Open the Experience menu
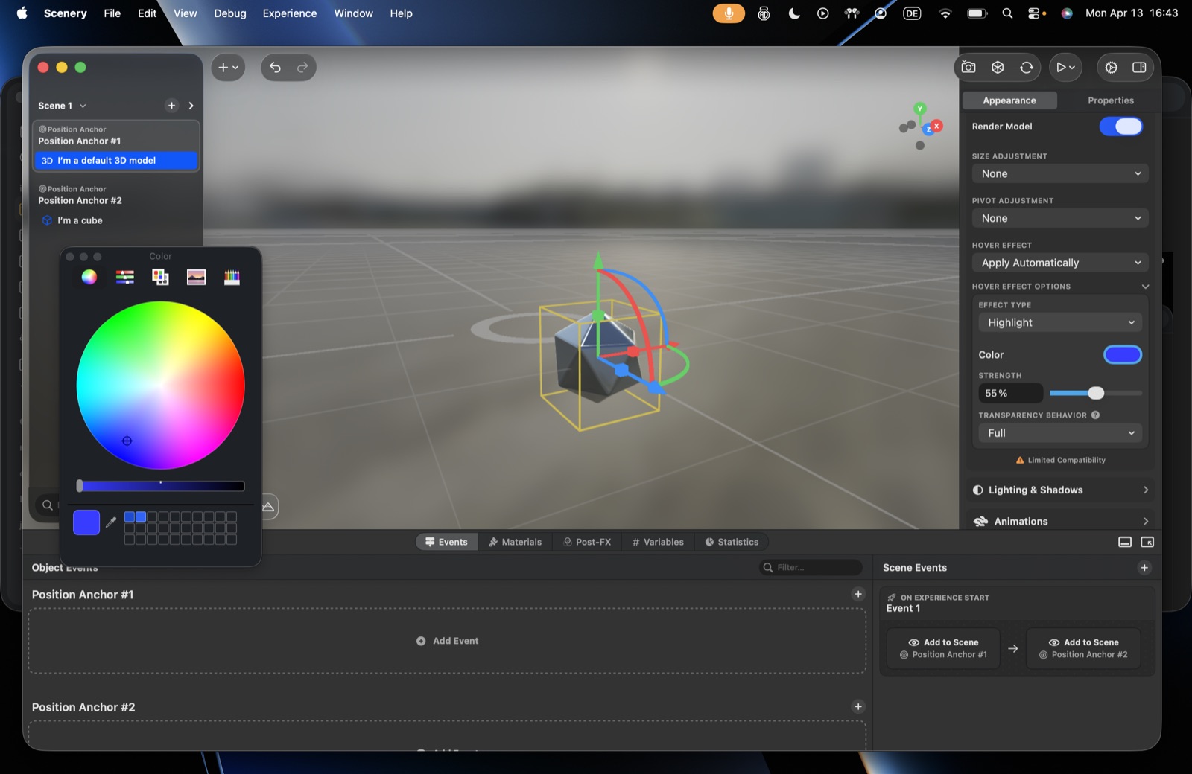 (x=289, y=13)
